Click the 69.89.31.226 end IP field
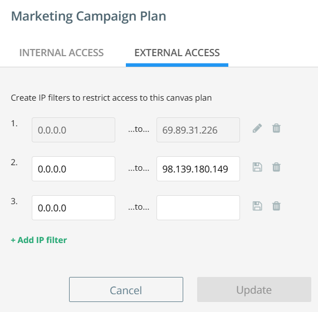 click(x=198, y=130)
